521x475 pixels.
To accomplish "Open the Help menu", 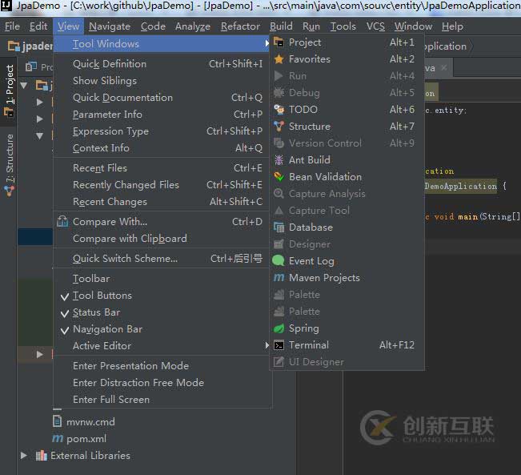I will tap(452, 26).
